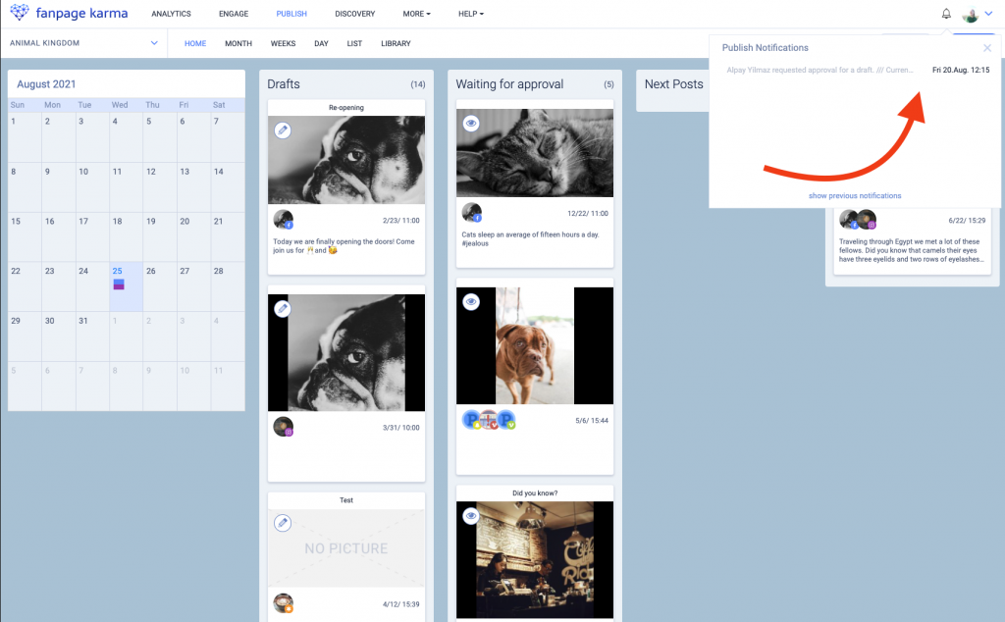
Task: Click the colored post marker on August 25
Action: tap(119, 285)
